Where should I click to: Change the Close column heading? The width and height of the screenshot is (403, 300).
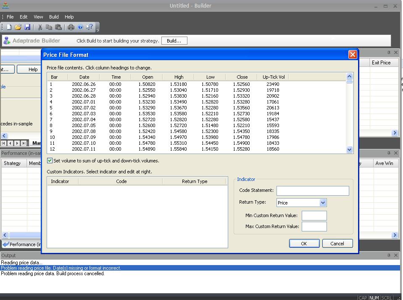pyautogui.click(x=242, y=77)
